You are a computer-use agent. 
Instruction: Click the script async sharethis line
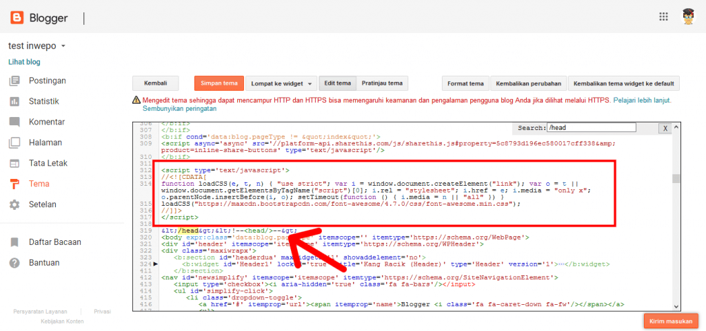(389, 147)
